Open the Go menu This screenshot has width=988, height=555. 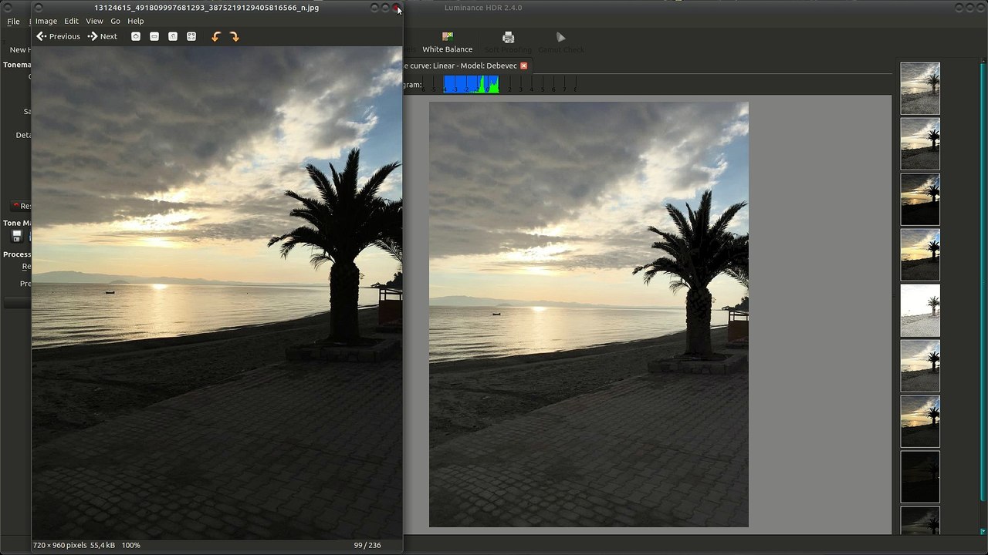(115, 21)
